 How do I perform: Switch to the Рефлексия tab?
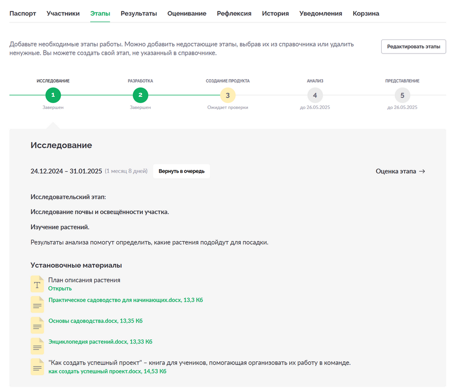point(234,13)
